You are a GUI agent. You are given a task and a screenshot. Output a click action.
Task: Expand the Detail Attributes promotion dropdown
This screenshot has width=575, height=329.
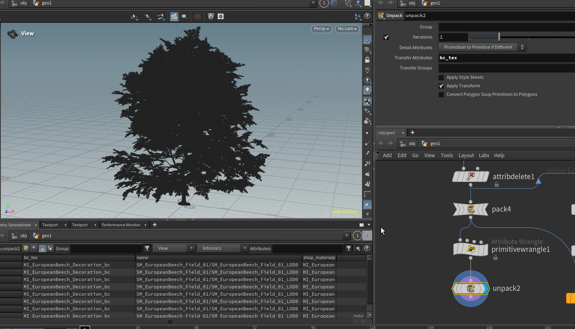(482, 48)
